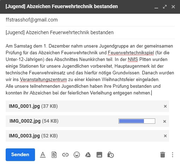Edit the recipient ffstrasshof@gmail.com field
The width and height of the screenshot is (180, 166).
(90, 20)
